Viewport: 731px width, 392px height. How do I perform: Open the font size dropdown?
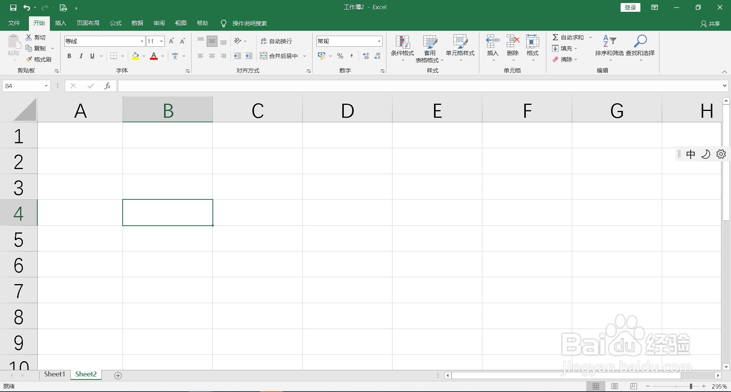(161, 41)
